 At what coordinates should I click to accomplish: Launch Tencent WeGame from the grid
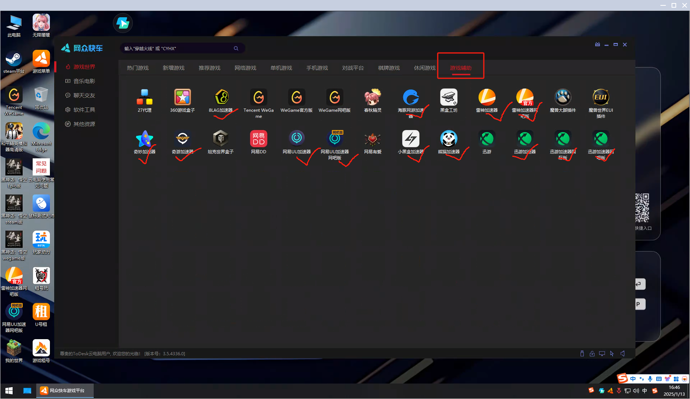coord(258,97)
